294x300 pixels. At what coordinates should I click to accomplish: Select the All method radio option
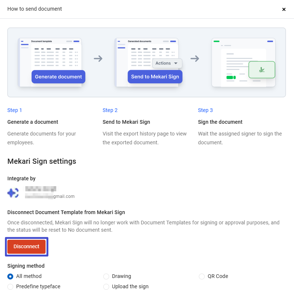[x=10, y=276]
